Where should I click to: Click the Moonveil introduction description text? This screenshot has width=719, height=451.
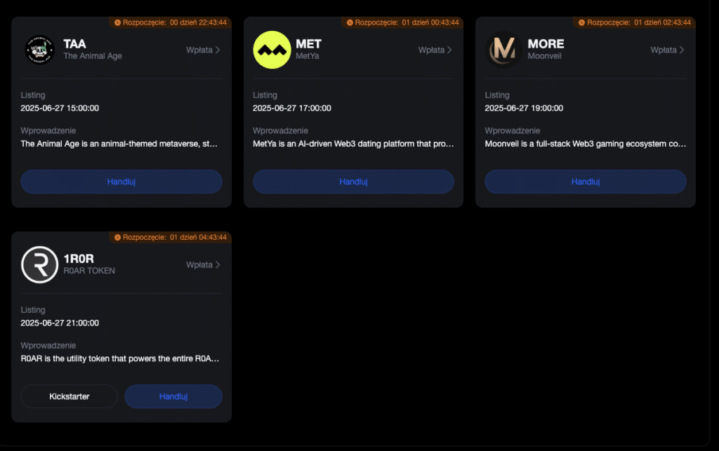(x=585, y=144)
